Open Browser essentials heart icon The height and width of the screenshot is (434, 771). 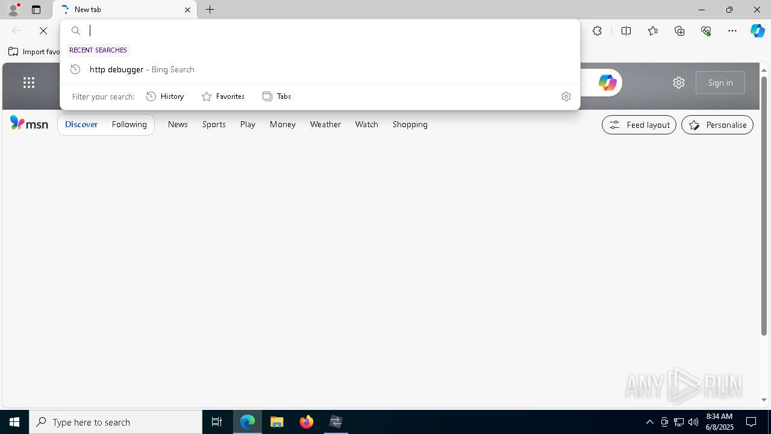tap(706, 31)
